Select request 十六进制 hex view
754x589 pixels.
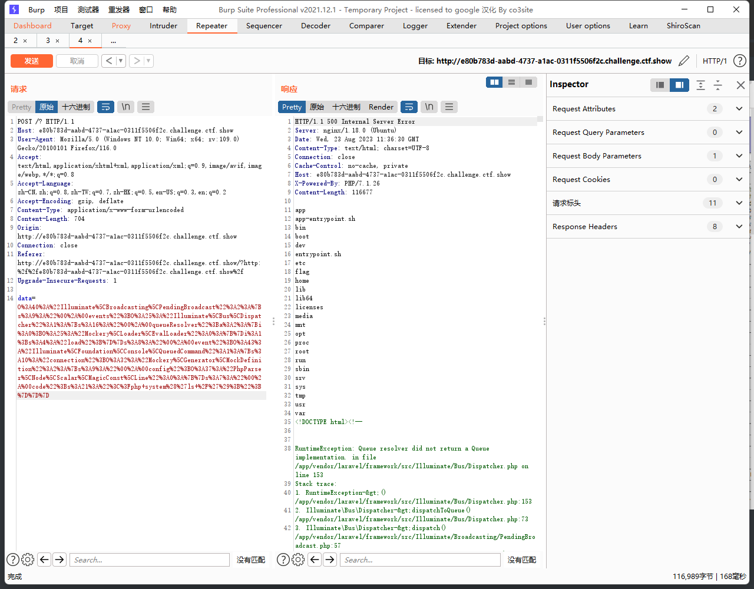(76, 107)
